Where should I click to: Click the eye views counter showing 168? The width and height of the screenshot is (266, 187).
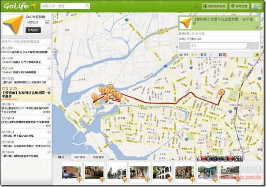(x=184, y=55)
